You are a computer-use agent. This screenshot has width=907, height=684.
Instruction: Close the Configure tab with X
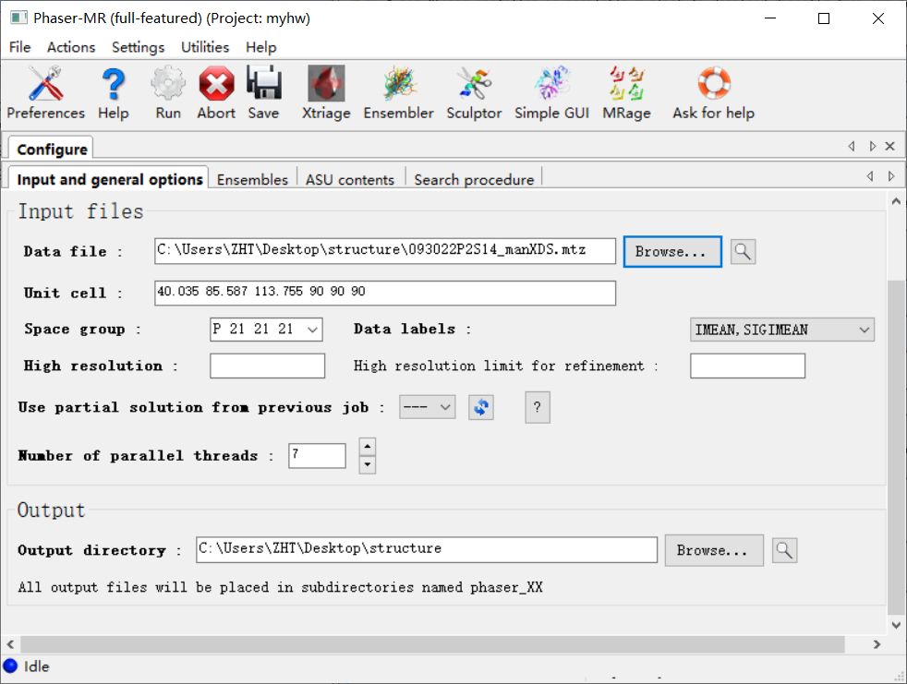point(890,146)
